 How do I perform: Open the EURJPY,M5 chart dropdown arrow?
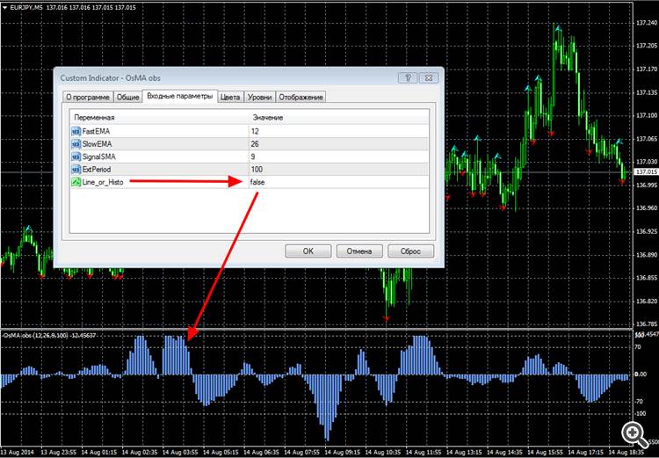[4, 7]
